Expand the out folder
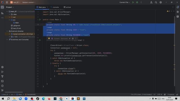This screenshot has width=180, height=101. (9, 17)
